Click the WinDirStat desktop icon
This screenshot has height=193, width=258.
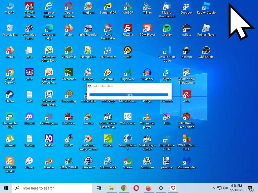tap(69, 53)
